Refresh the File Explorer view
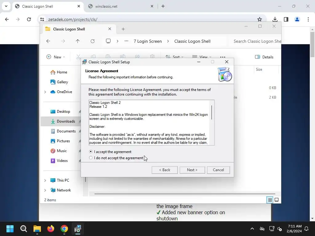Viewport: 315px width, 236px height. [93, 41]
